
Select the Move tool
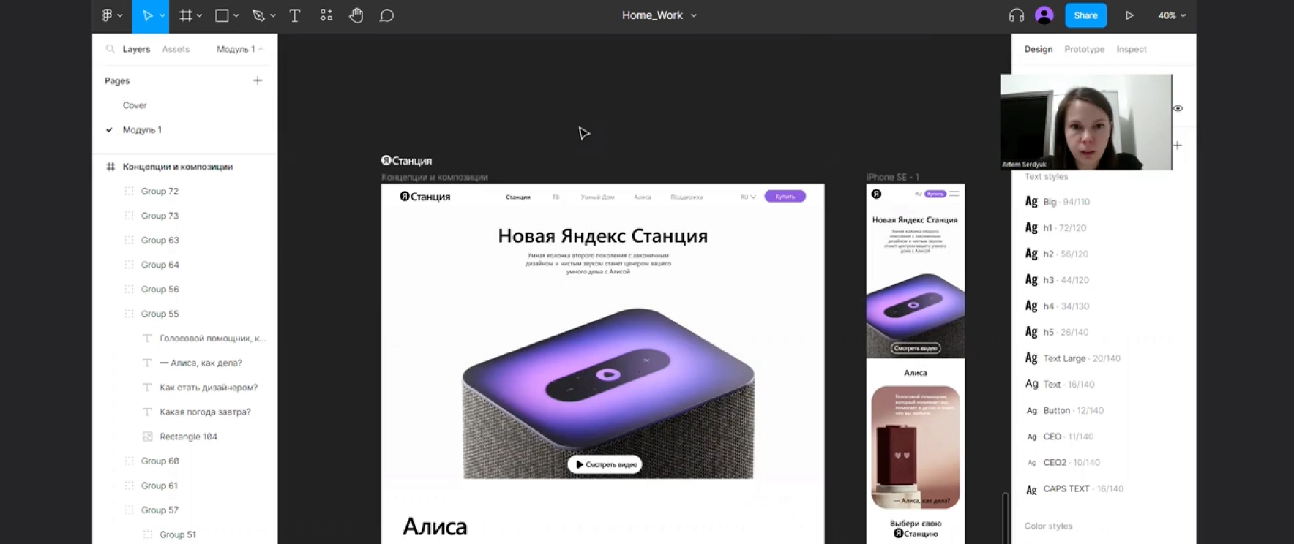(x=147, y=15)
